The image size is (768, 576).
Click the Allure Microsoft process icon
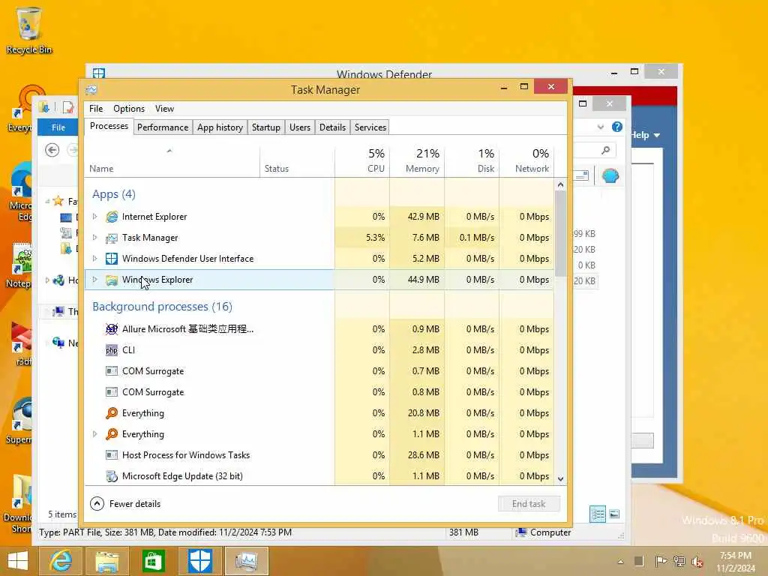point(112,329)
